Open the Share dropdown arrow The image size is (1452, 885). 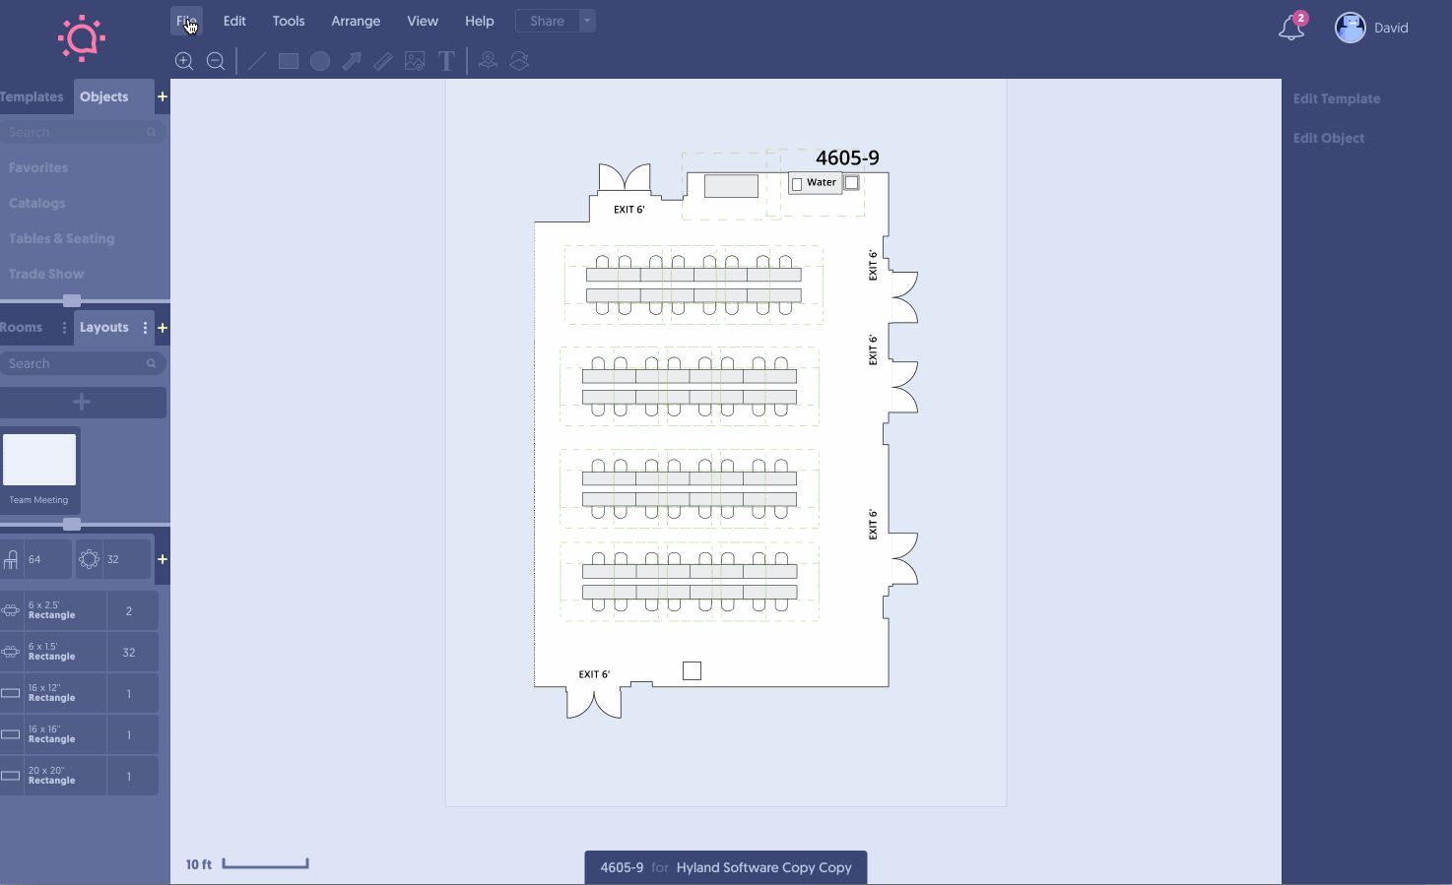tap(587, 21)
